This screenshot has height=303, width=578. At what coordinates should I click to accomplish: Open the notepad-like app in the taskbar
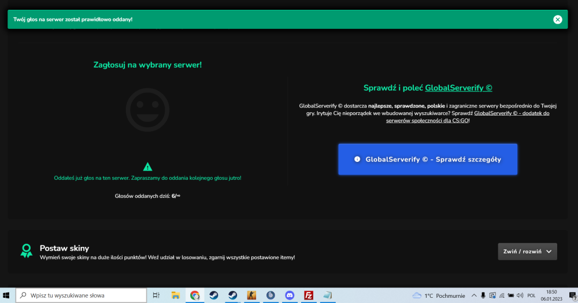328,295
